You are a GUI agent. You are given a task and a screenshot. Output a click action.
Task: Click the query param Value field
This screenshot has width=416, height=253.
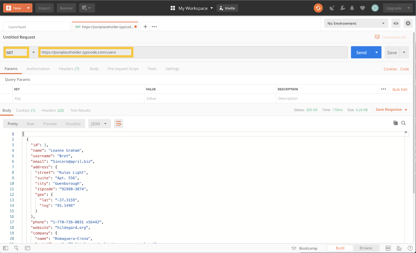[x=210, y=98]
